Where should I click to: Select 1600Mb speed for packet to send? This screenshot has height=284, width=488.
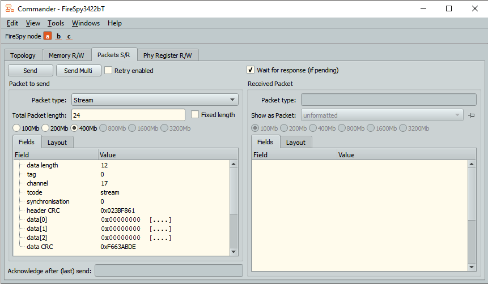(132, 128)
